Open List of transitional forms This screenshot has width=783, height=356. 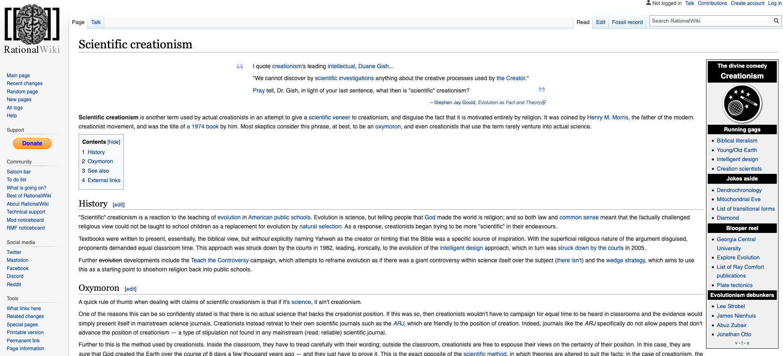pos(746,209)
